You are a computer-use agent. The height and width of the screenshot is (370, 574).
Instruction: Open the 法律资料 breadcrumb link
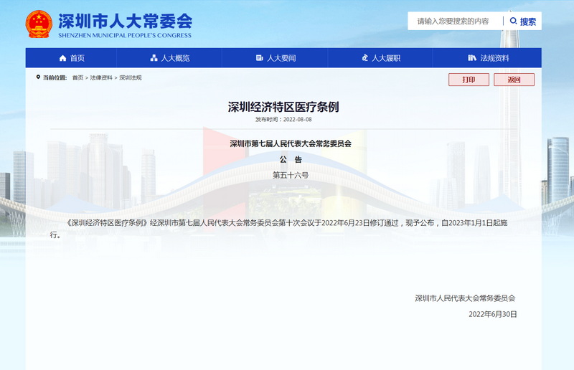tap(101, 77)
